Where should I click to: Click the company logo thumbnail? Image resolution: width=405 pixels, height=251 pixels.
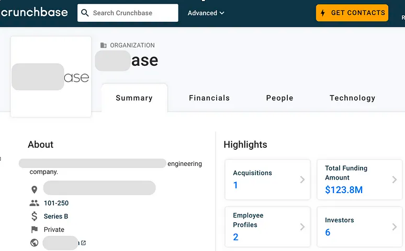pos(51,77)
